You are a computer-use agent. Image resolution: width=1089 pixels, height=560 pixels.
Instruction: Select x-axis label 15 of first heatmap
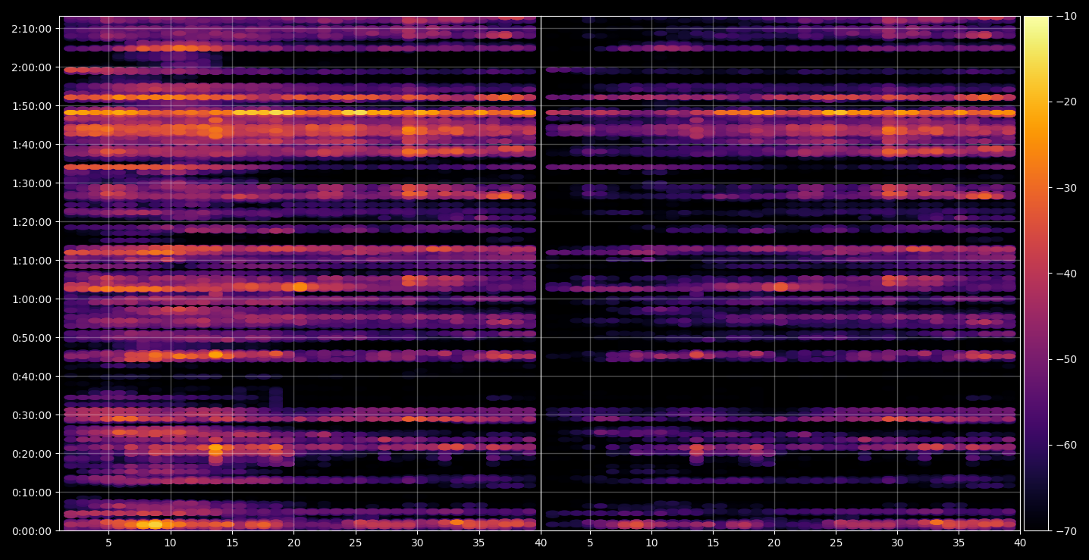coord(232,543)
